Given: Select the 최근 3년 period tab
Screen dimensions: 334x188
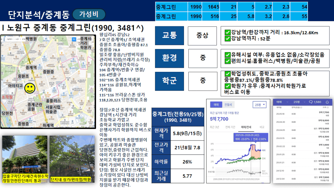Looking at the screenshot, I should [x=214, y=127].
